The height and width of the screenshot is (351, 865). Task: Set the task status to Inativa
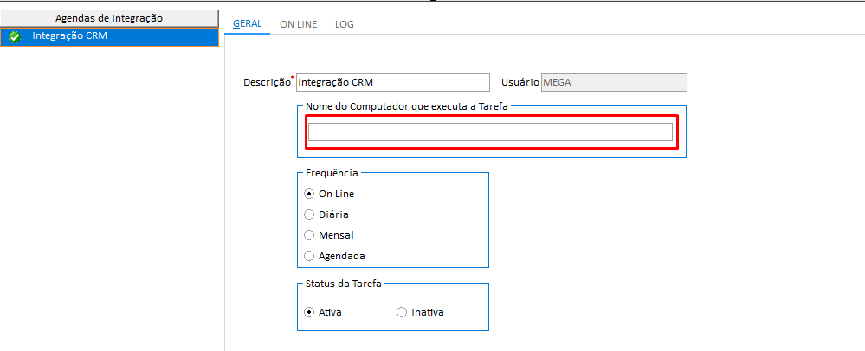point(401,312)
